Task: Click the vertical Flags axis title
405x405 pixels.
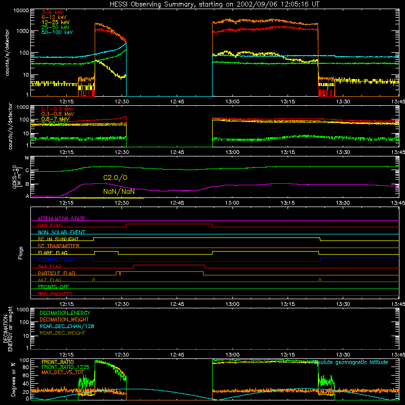Action: pos(21,253)
